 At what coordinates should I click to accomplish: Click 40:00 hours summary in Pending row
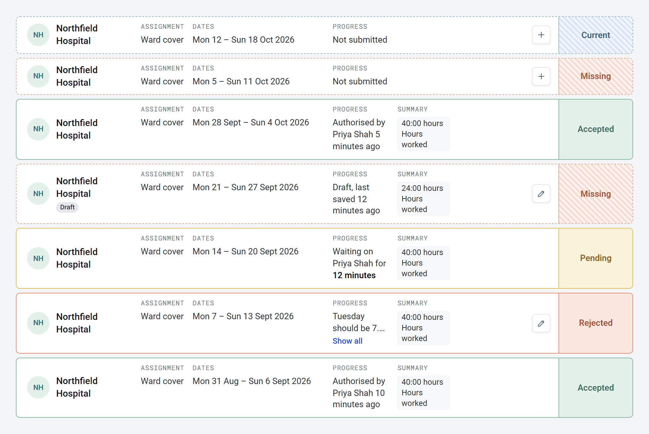(423, 263)
